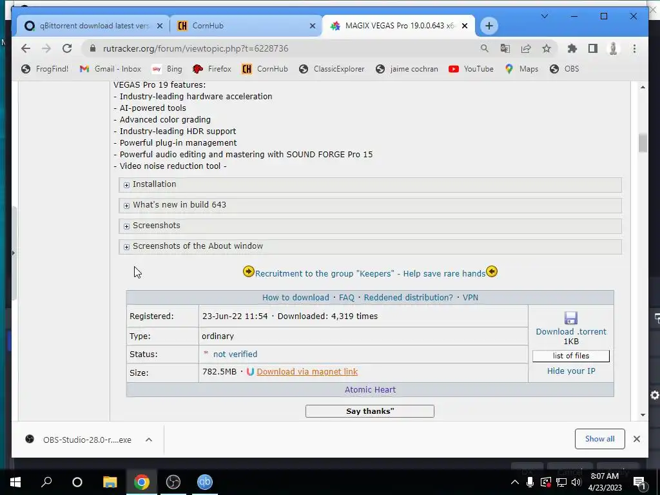Click the Say thanks button

click(x=369, y=411)
